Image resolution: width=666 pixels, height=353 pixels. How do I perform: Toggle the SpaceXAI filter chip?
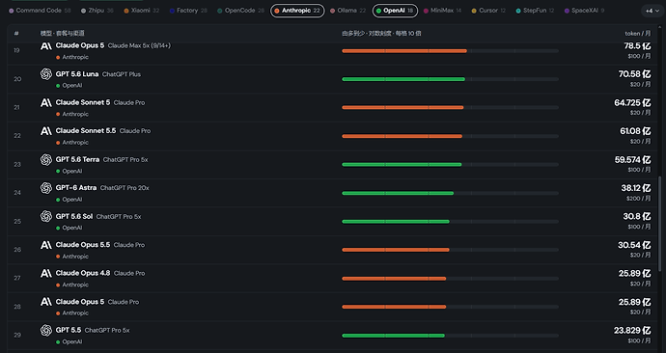[585, 11]
